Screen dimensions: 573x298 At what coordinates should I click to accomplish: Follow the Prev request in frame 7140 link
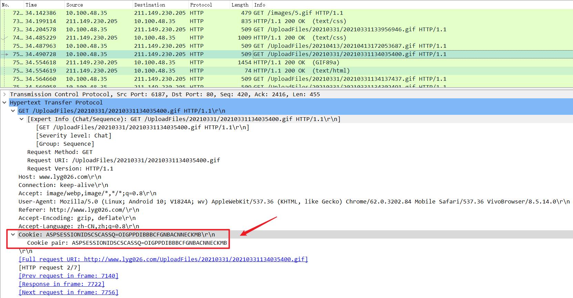[x=69, y=276]
